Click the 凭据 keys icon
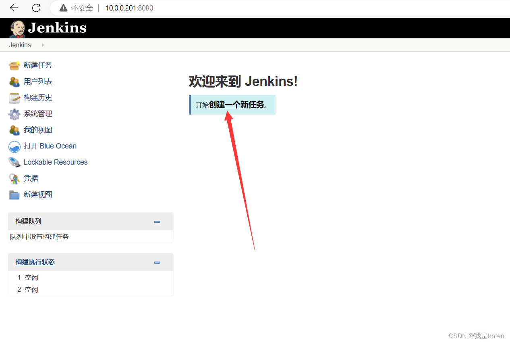 pos(15,178)
